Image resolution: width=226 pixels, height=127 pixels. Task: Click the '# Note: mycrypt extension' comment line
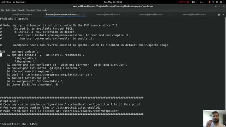[59, 25]
